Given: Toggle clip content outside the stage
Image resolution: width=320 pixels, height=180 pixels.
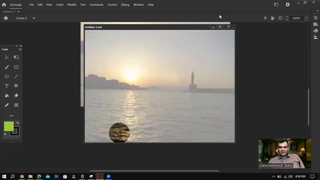Looking at the screenshot, I should click(280, 18).
